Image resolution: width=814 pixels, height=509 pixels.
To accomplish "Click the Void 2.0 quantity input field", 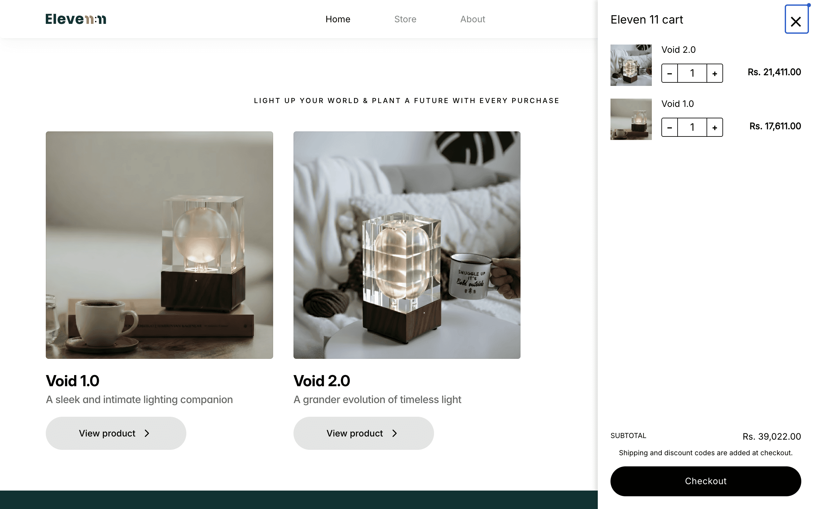I will 692,73.
